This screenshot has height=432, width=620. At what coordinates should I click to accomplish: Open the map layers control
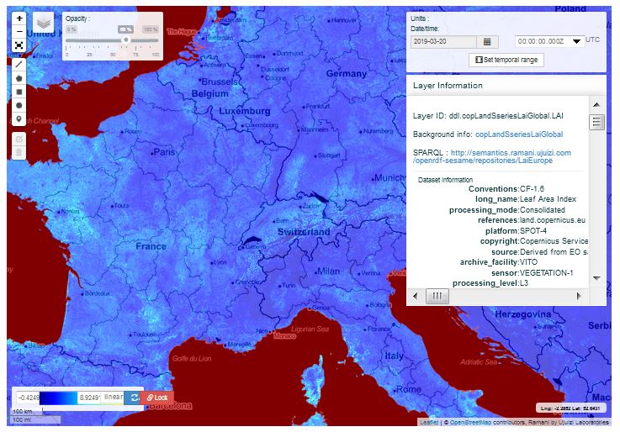point(44,23)
